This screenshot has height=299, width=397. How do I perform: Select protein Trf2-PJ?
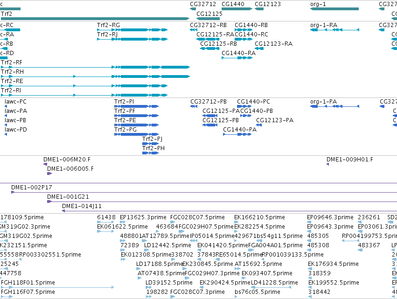coord(150,144)
